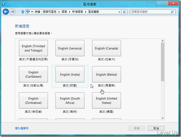Select the English (India) tile

(70, 74)
